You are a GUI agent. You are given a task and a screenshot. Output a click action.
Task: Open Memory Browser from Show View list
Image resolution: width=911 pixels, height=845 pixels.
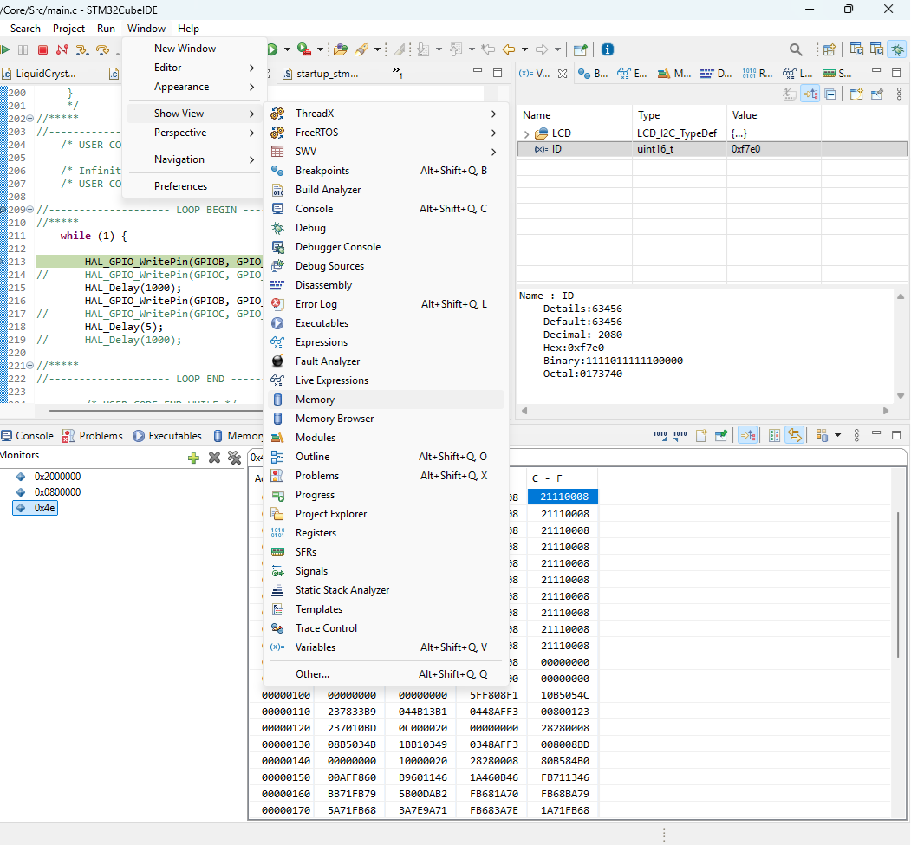[x=335, y=419]
